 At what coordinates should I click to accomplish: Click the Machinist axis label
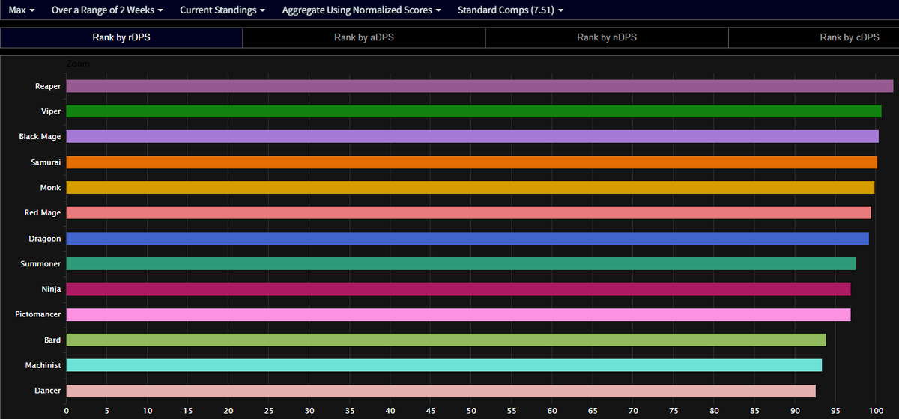(43, 366)
